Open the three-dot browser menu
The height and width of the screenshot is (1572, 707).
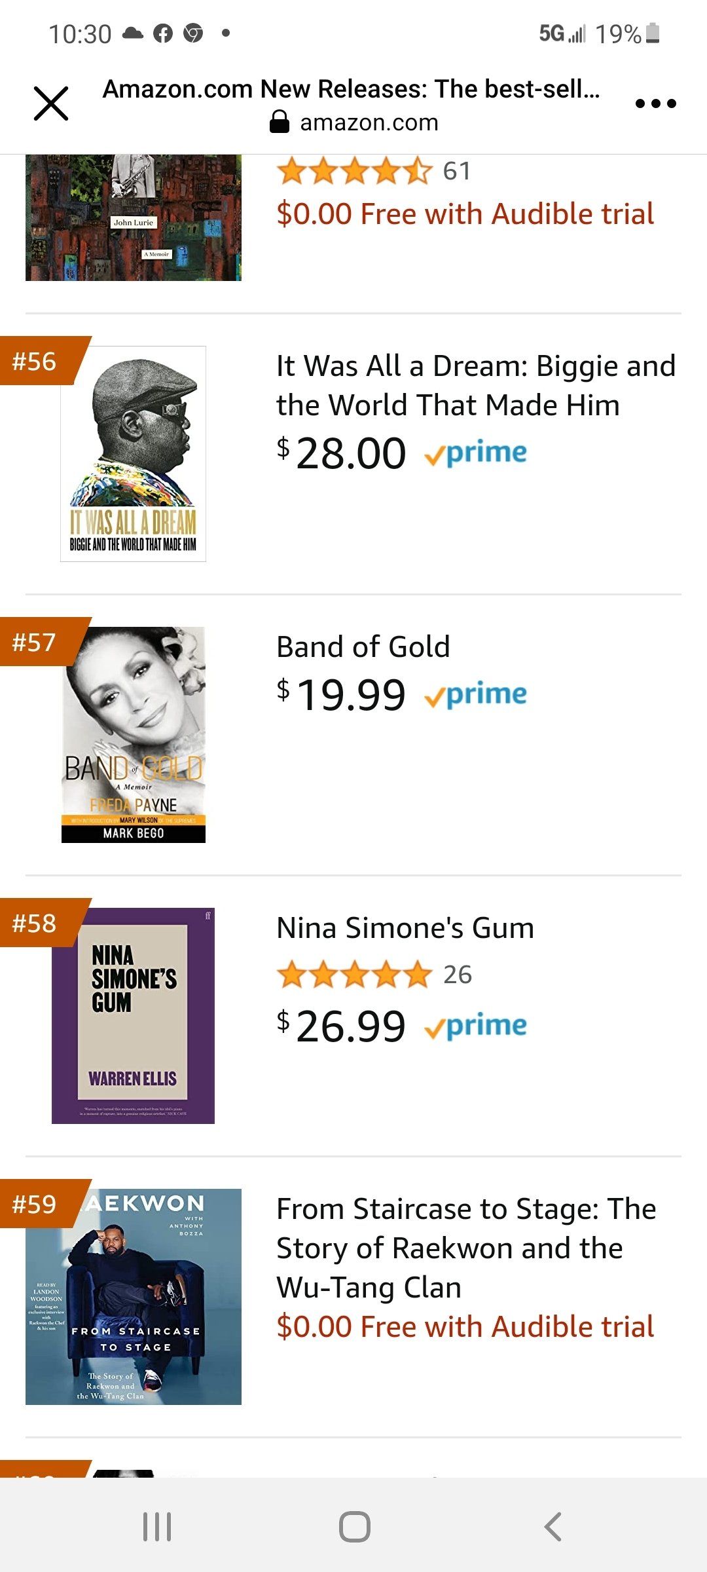pyautogui.click(x=655, y=103)
